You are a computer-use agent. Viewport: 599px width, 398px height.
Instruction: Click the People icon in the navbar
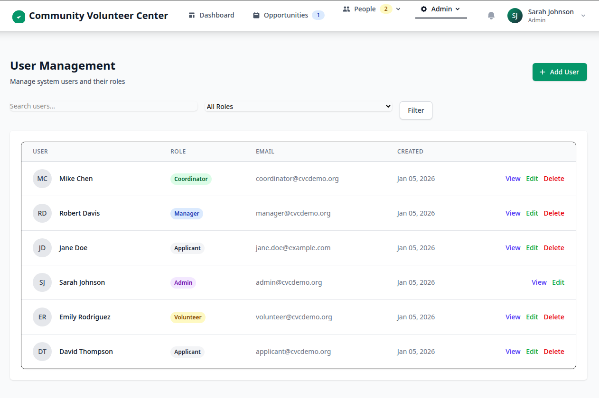(x=346, y=9)
